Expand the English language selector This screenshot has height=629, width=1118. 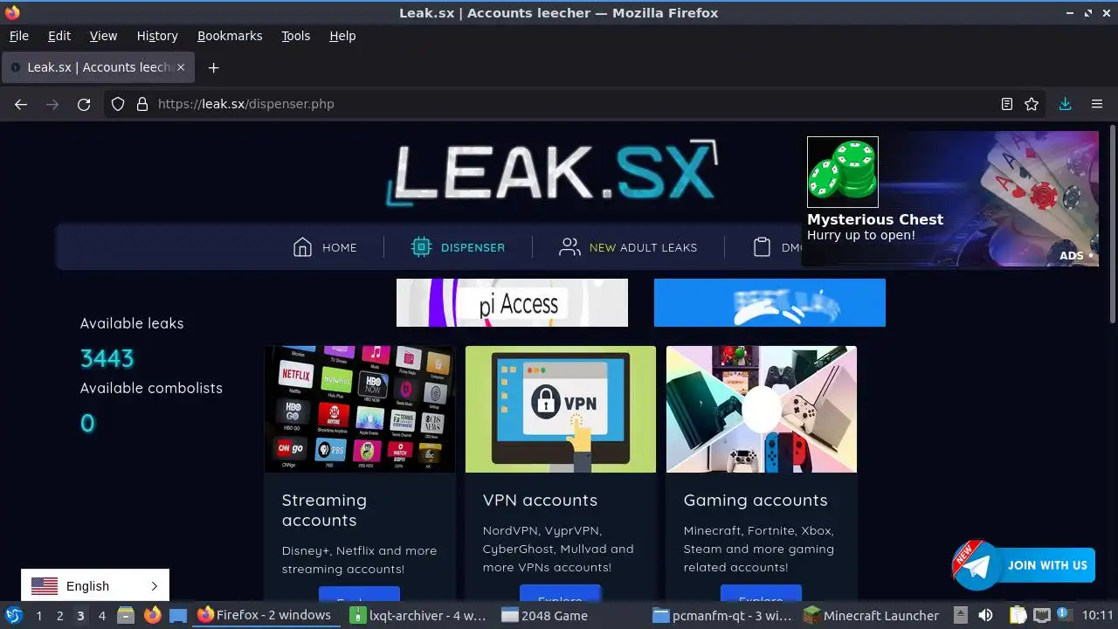click(95, 586)
